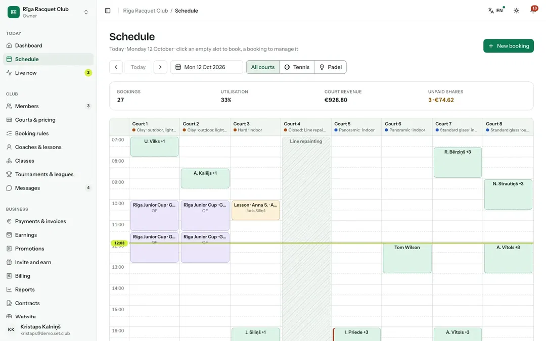
Task: Click the Line repainting closure block
Action: point(306,238)
